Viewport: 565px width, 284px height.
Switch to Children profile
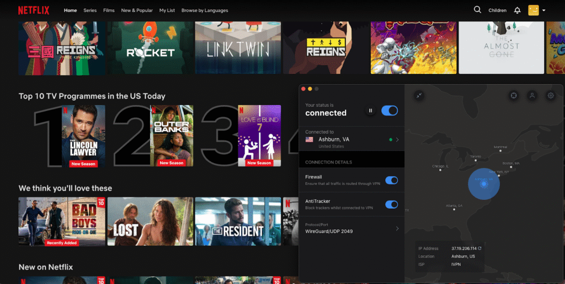click(497, 10)
